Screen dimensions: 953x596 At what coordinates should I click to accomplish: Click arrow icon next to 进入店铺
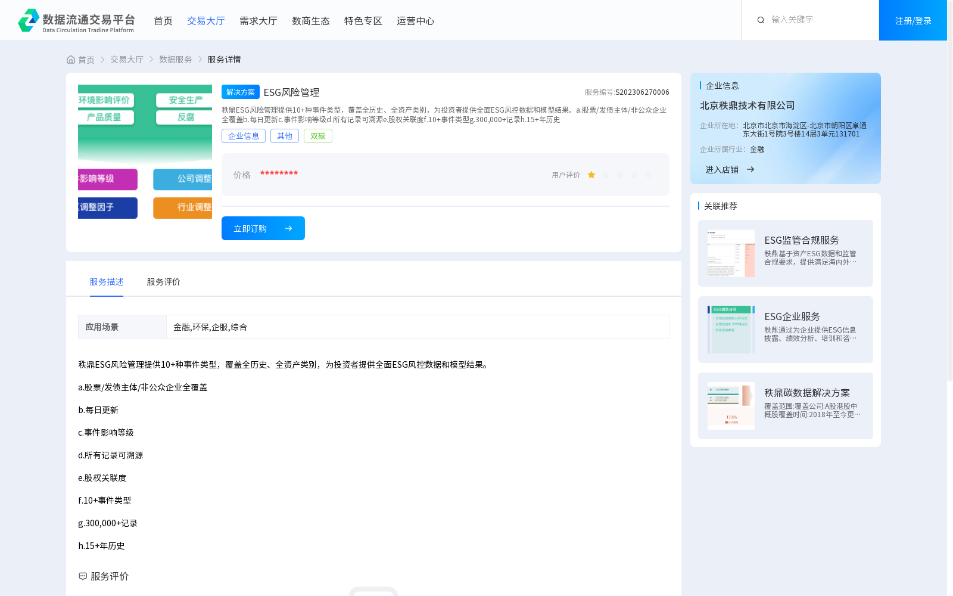pos(750,169)
